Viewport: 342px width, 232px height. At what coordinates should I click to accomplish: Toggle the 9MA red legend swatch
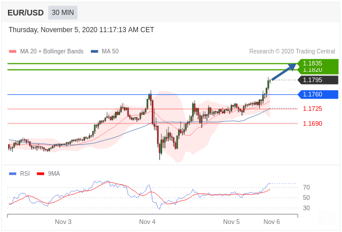41,173
